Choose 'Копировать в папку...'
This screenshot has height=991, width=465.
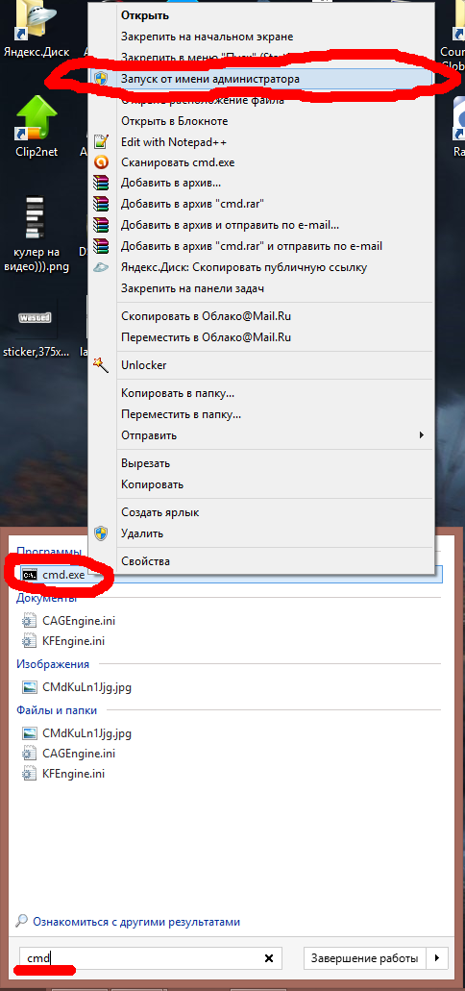click(x=261, y=393)
